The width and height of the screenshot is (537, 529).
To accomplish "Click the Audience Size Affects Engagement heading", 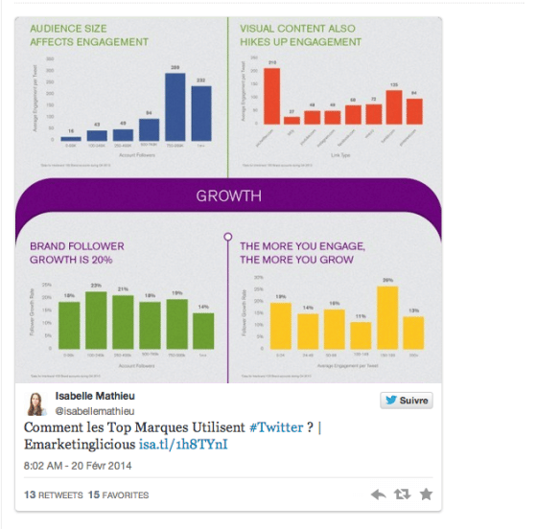I will pos(89,35).
